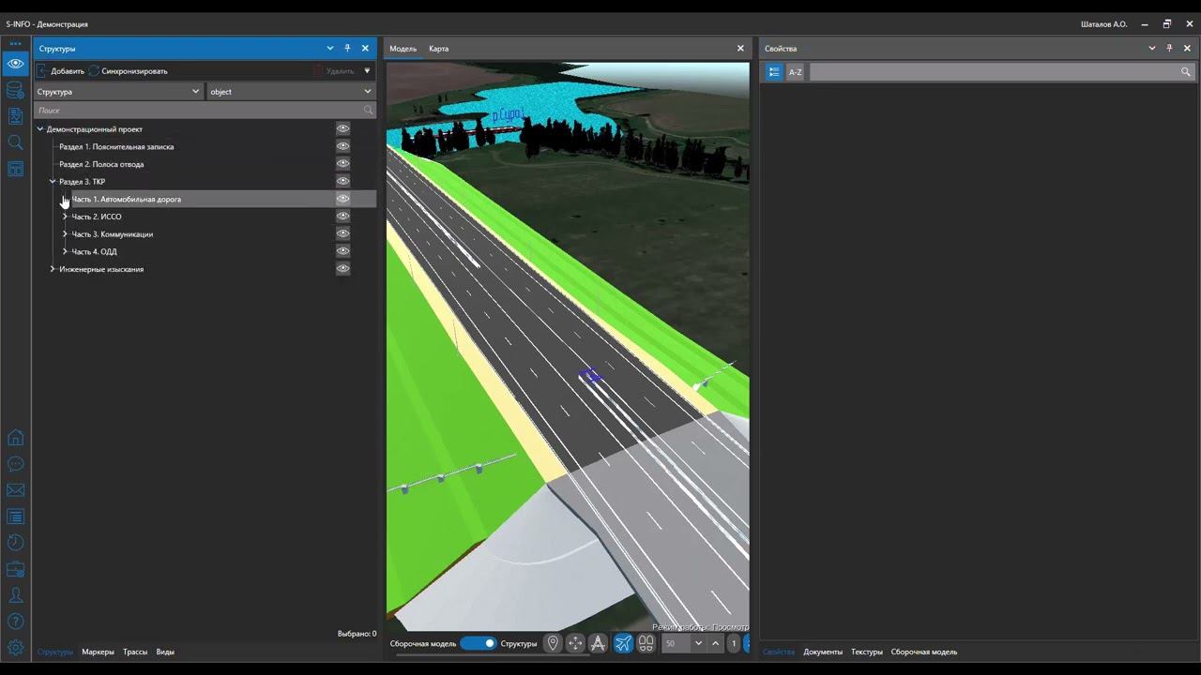Toggle visibility of Инженерные изыскания
This screenshot has height=675, width=1201.
coord(343,269)
